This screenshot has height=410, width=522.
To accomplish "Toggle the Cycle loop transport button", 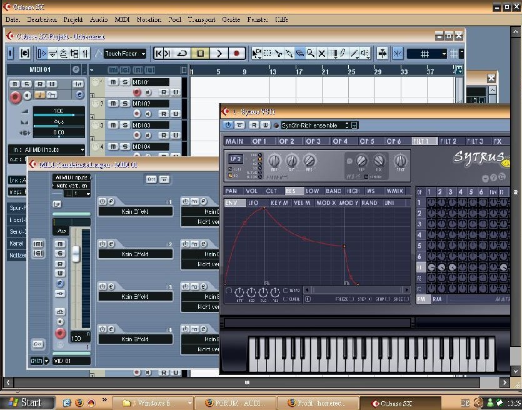I will pos(182,53).
